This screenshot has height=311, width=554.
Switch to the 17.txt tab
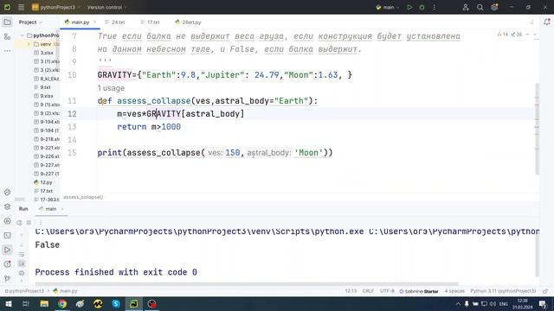pyautogui.click(x=150, y=22)
